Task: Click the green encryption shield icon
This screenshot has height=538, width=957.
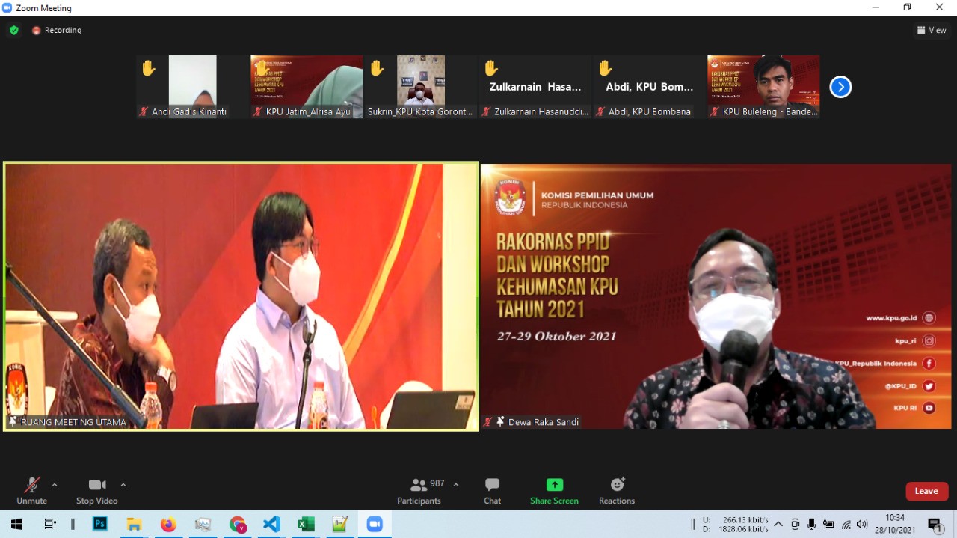Action: 13,31
